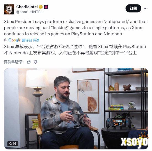Click the handheld console in the video
The image size is (152, 151).
119,123
